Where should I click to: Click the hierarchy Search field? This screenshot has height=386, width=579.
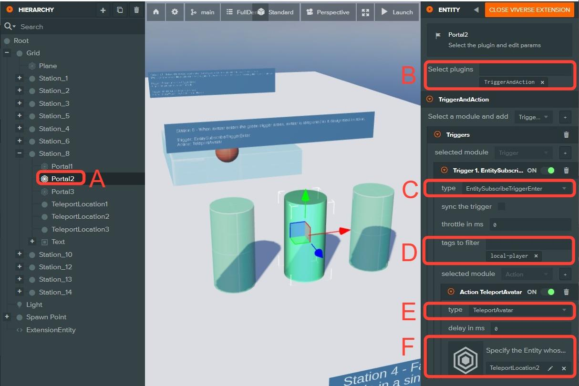(79, 27)
